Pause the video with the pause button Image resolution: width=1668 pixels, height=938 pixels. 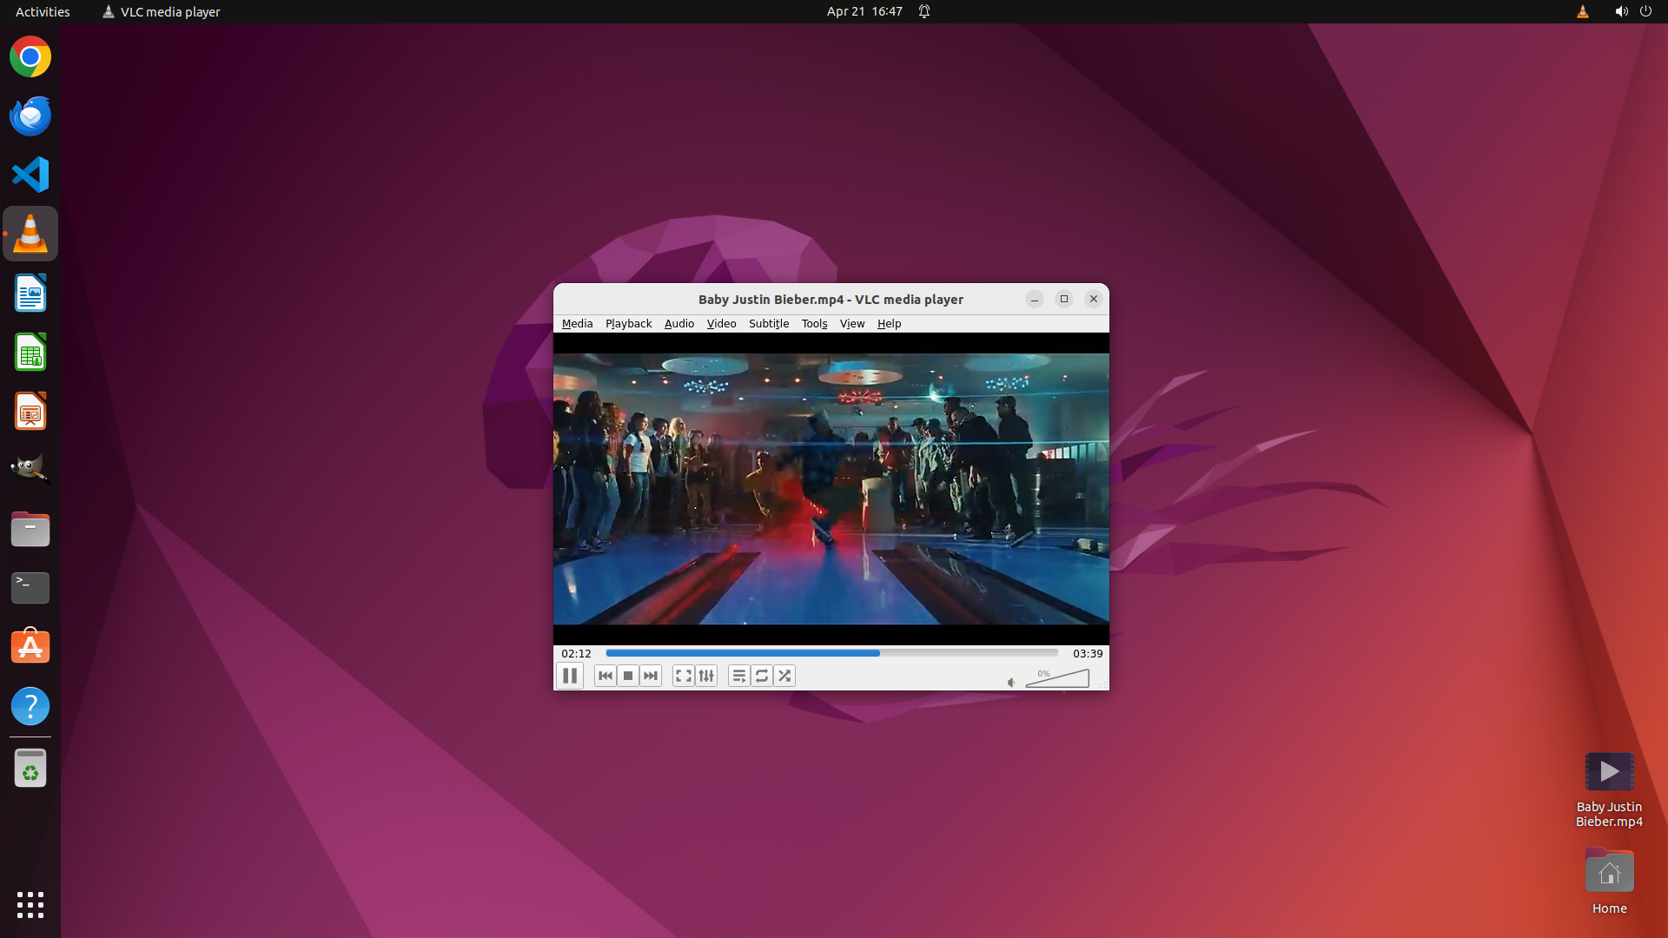[x=570, y=676]
